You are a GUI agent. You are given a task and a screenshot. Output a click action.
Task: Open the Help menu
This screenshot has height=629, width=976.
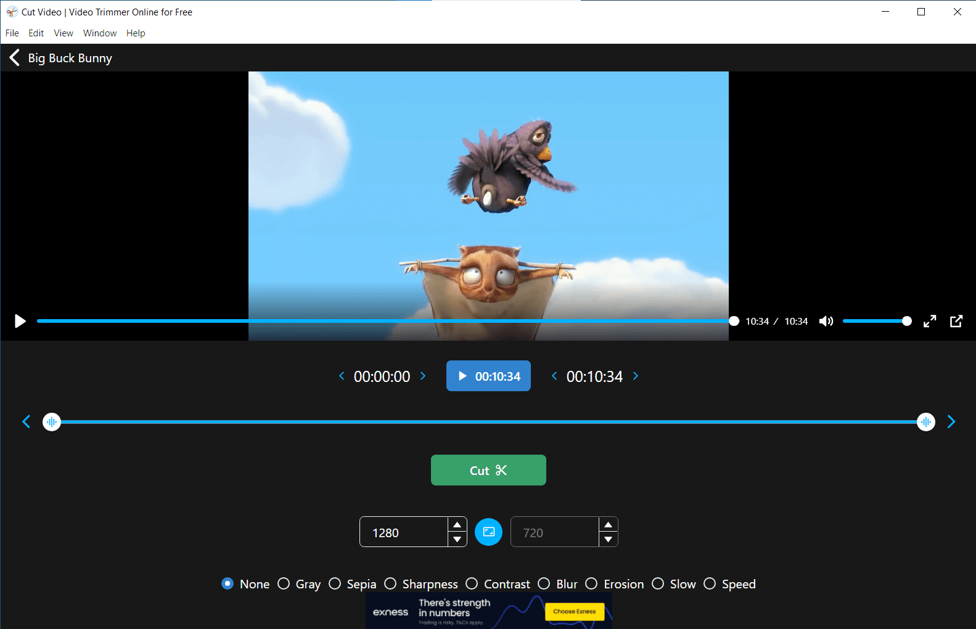tap(136, 33)
